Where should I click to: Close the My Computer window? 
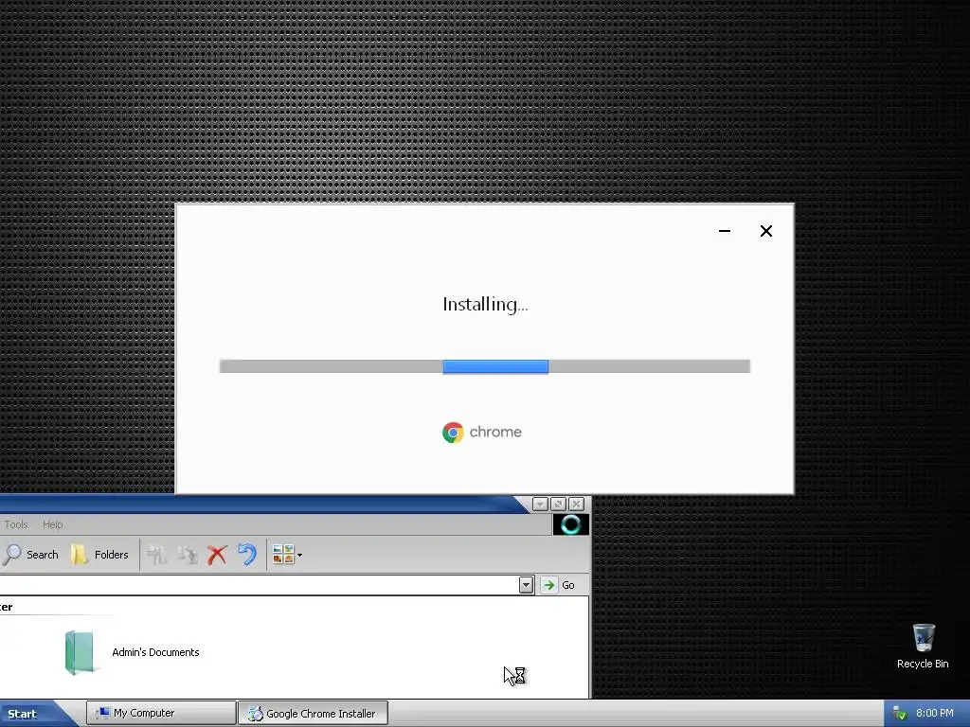(x=576, y=505)
